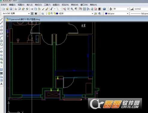Save drawing with the floppy disk icon

(x=11, y=9)
